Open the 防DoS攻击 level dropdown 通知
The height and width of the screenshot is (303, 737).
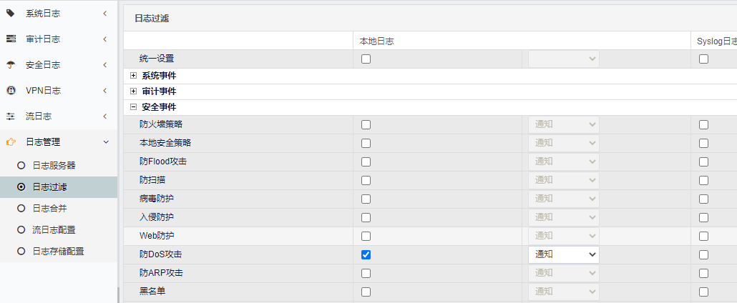(x=564, y=254)
